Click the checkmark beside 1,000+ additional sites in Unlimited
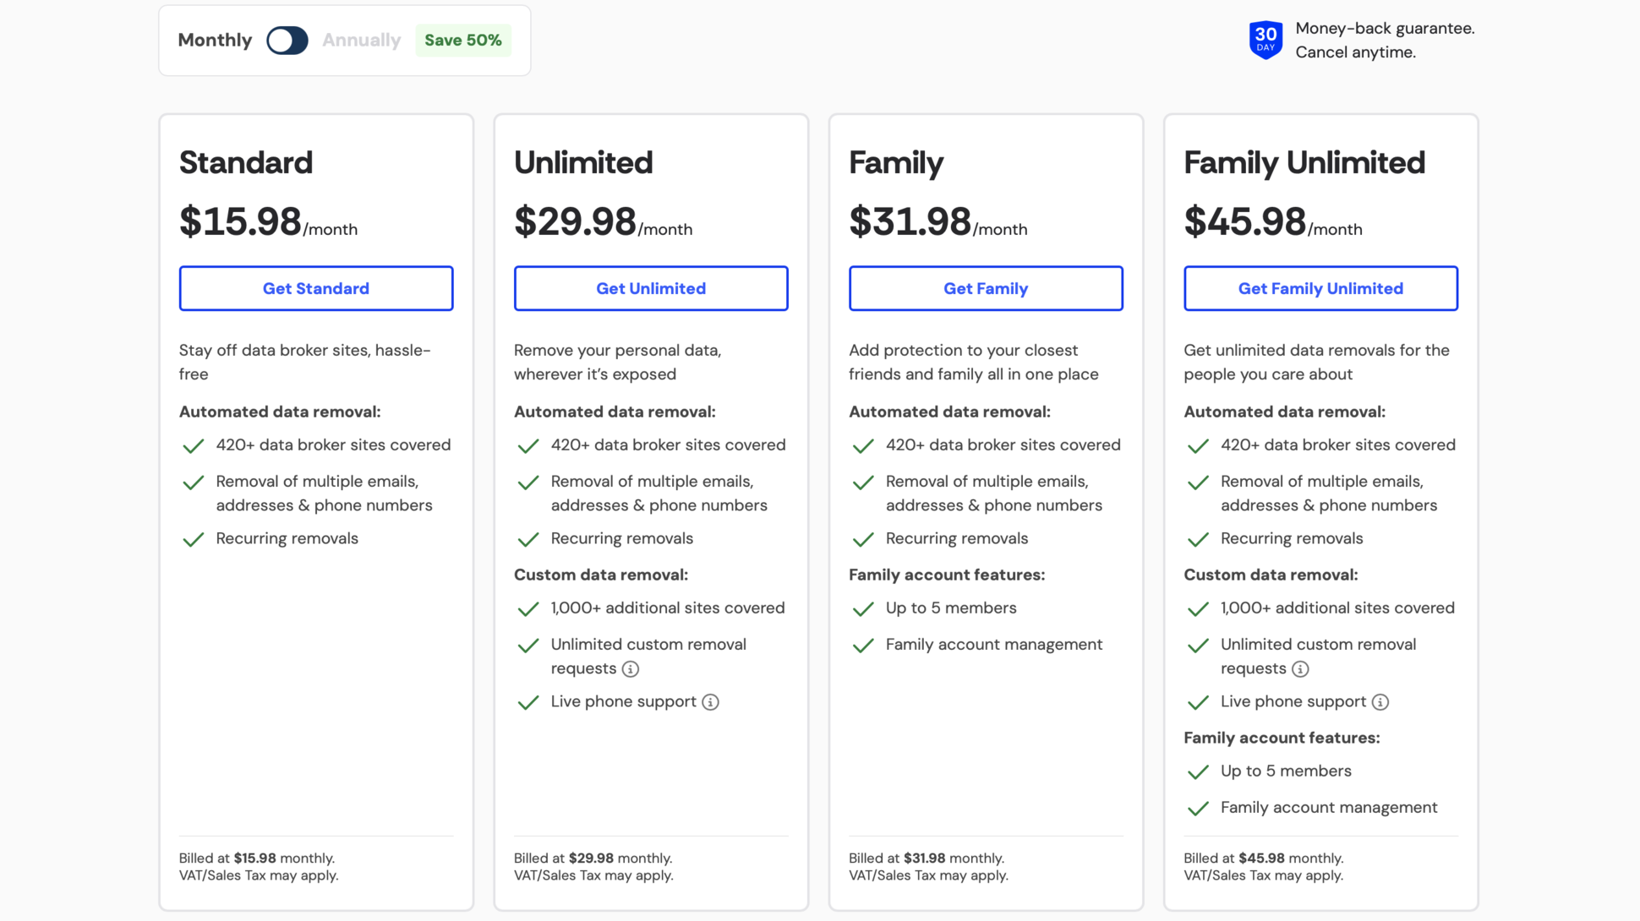The image size is (1640, 921). [528, 608]
